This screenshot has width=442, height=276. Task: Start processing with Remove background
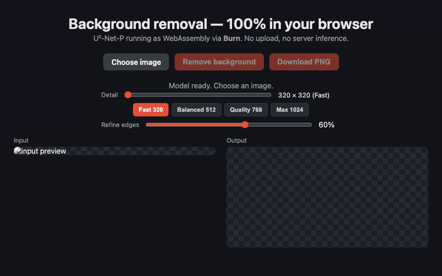click(219, 62)
